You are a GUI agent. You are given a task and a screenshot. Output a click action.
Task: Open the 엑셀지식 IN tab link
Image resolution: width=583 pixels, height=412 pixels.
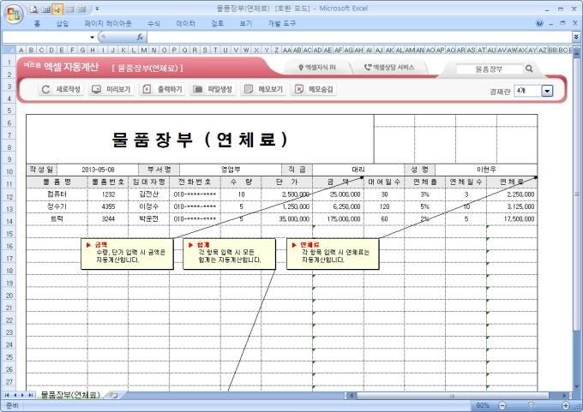point(317,68)
